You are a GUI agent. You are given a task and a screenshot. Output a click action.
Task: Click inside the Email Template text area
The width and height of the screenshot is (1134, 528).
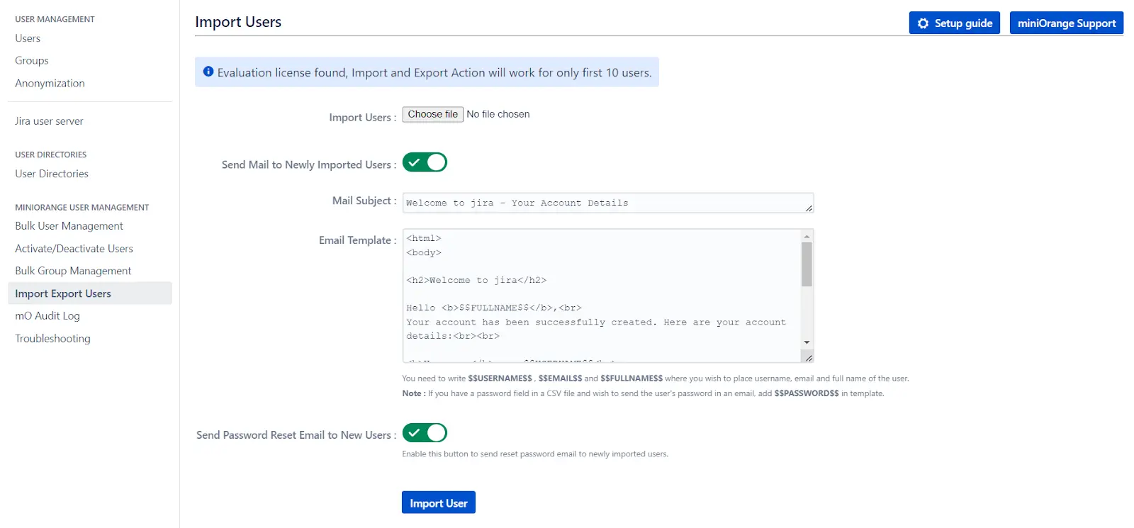[602, 294]
